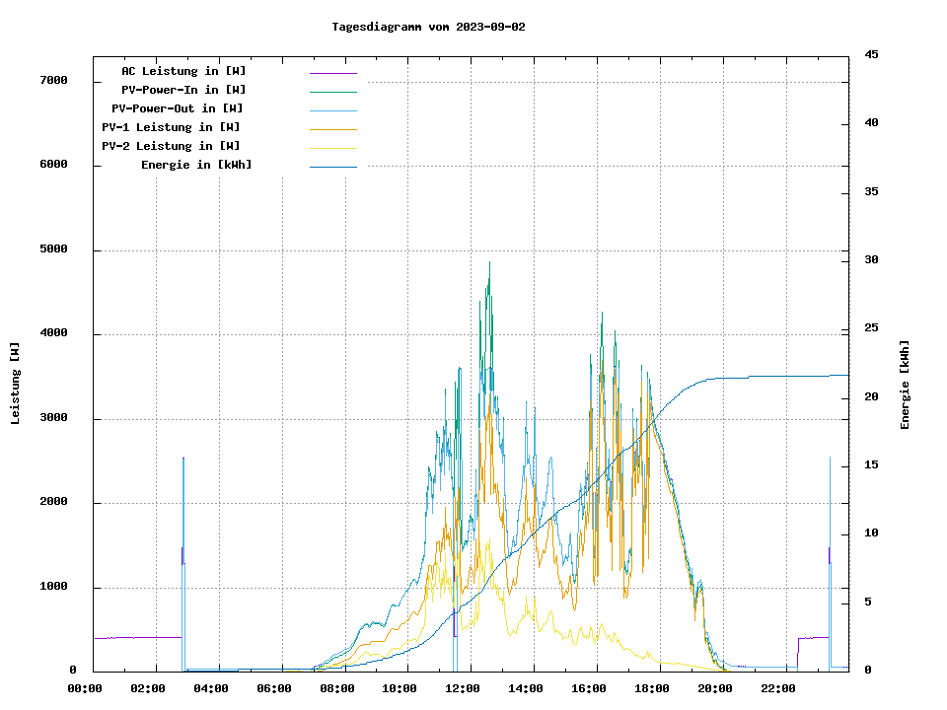Click the purple AC Leistung legend line
Screen dimensions: 947x710
(x=332, y=73)
